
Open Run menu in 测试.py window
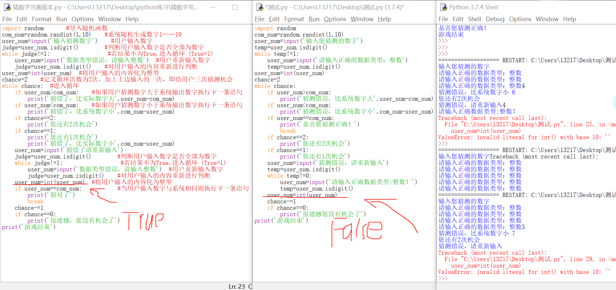(x=314, y=19)
